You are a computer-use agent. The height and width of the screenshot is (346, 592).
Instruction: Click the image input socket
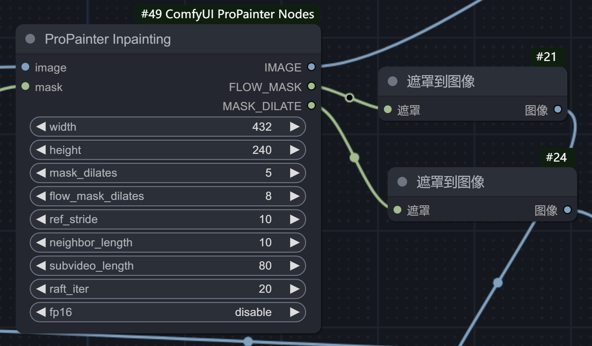(26, 67)
